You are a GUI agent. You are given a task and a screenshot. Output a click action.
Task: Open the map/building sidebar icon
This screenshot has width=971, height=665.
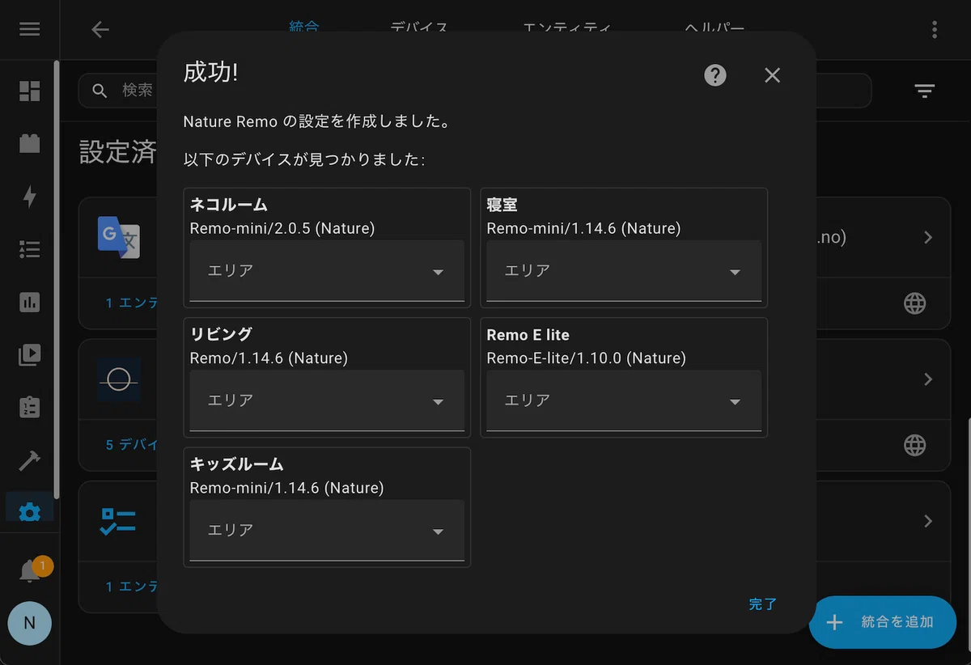coord(30,144)
